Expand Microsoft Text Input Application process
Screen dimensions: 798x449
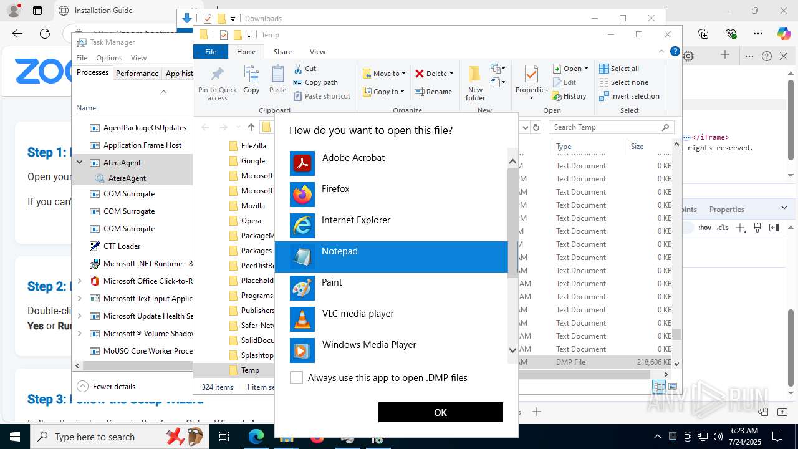[x=79, y=299]
